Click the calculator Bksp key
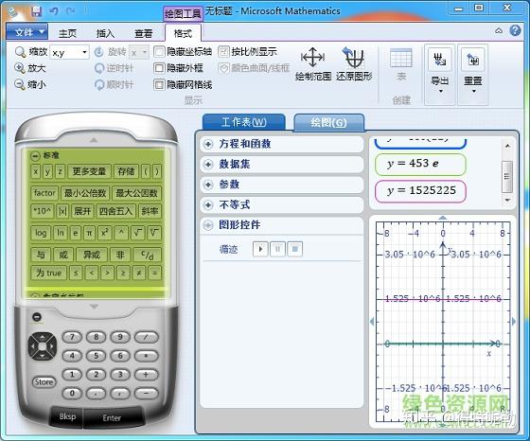The height and width of the screenshot is (441, 530). click(67, 416)
